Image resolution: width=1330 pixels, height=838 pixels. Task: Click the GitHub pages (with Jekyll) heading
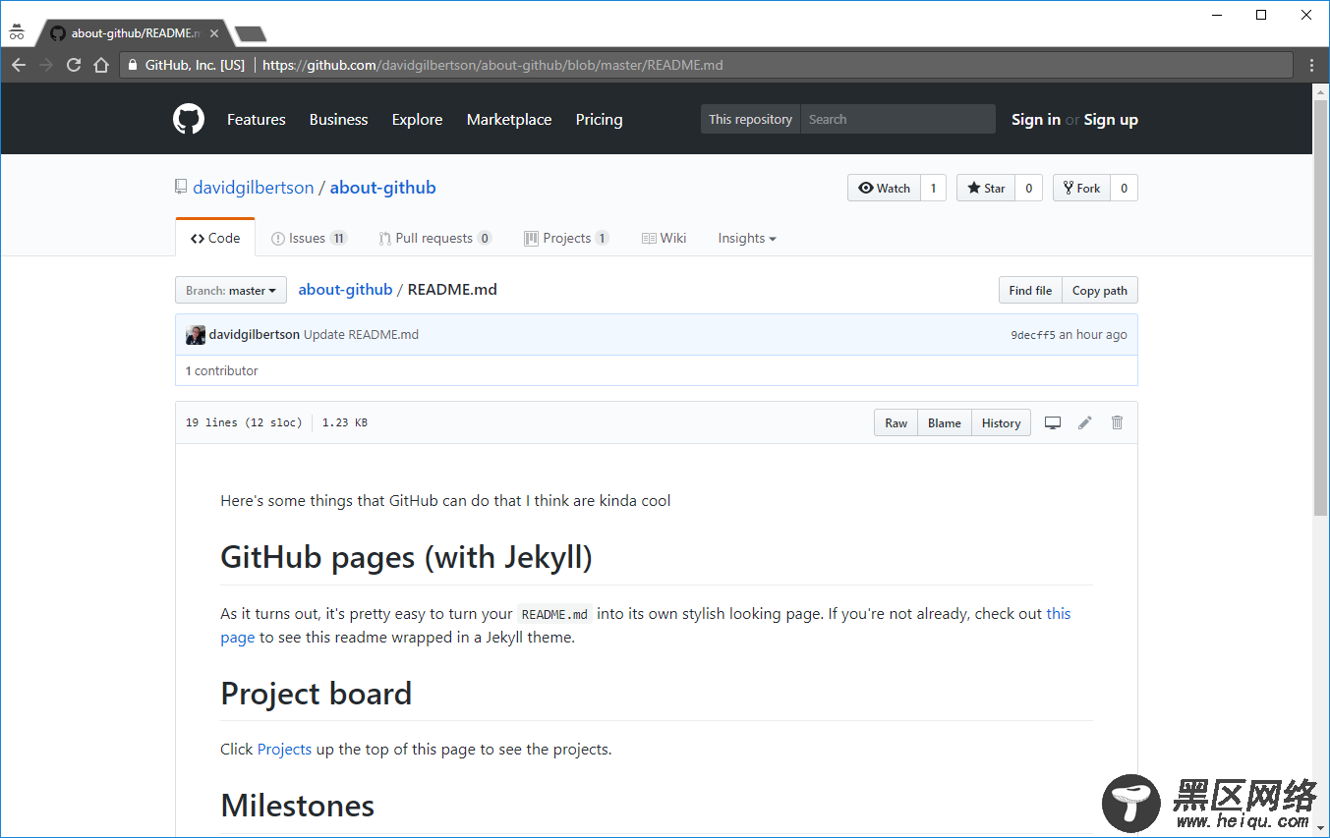pos(407,557)
